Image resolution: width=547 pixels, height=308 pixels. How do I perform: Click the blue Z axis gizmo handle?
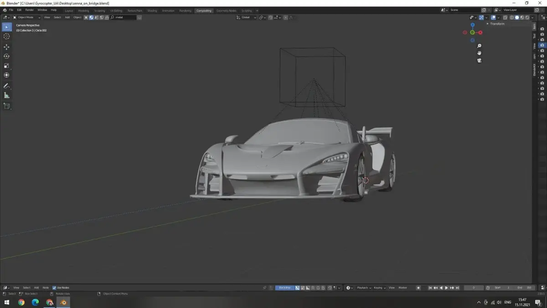click(473, 25)
